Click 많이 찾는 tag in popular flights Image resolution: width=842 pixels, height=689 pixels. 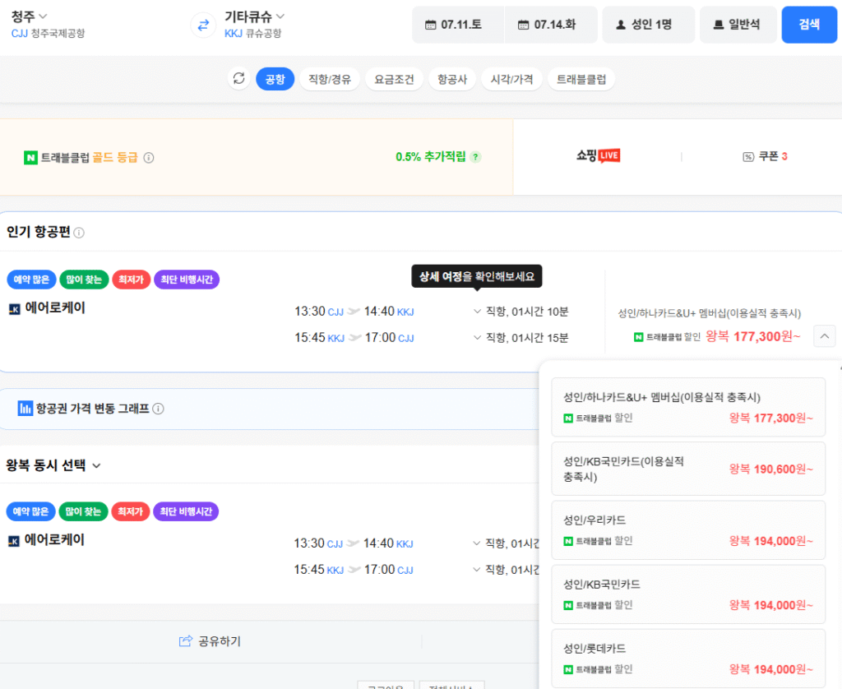coord(84,280)
